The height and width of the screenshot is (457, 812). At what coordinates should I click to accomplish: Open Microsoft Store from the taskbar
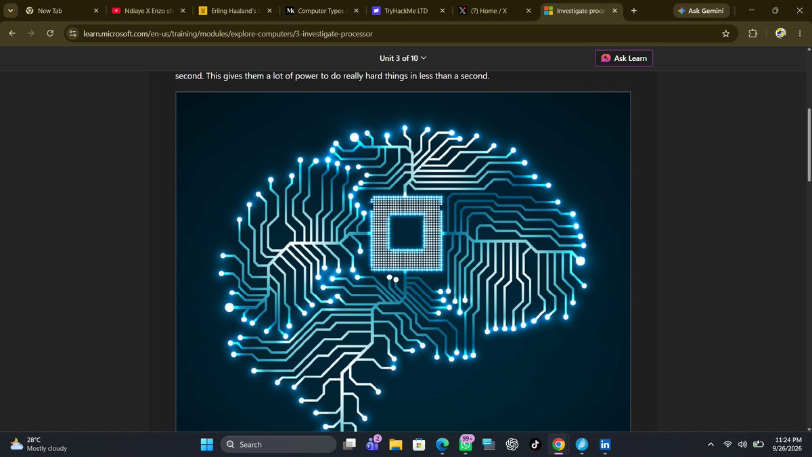pos(419,444)
